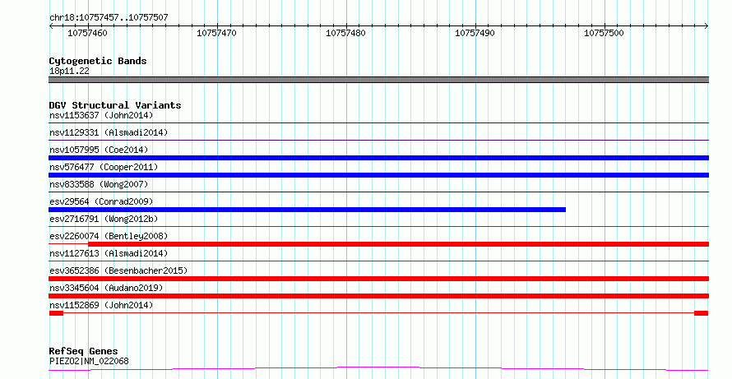Click the red bar under esv2260074
The height and width of the screenshot is (379, 732).
(x=399, y=244)
